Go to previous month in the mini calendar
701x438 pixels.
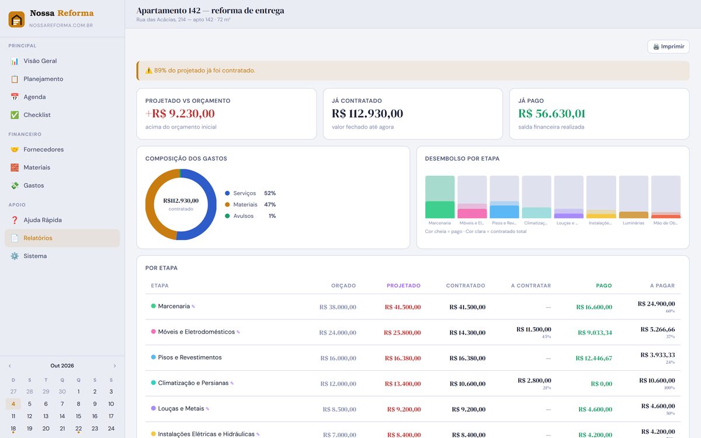point(9,366)
